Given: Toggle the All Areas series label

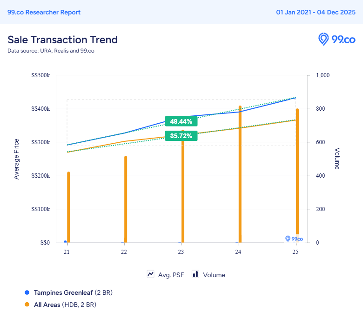Looking at the screenshot, I should [47, 305].
